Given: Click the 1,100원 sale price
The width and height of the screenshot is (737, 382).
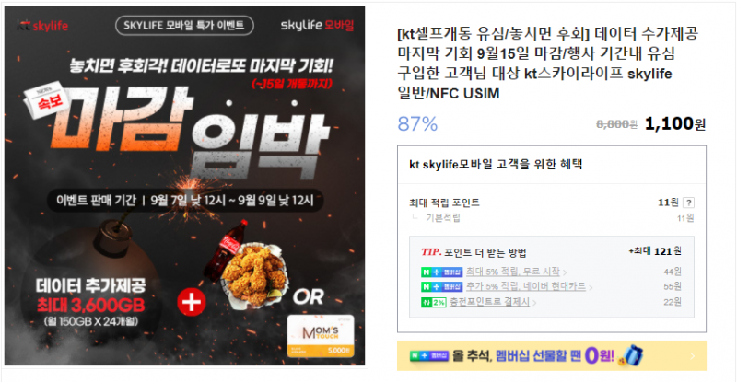Looking at the screenshot, I should 675,123.
